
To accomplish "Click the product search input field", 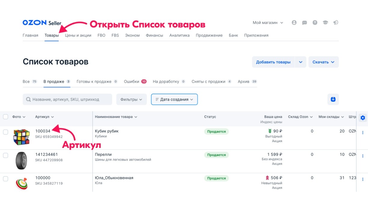I will 67,99.
